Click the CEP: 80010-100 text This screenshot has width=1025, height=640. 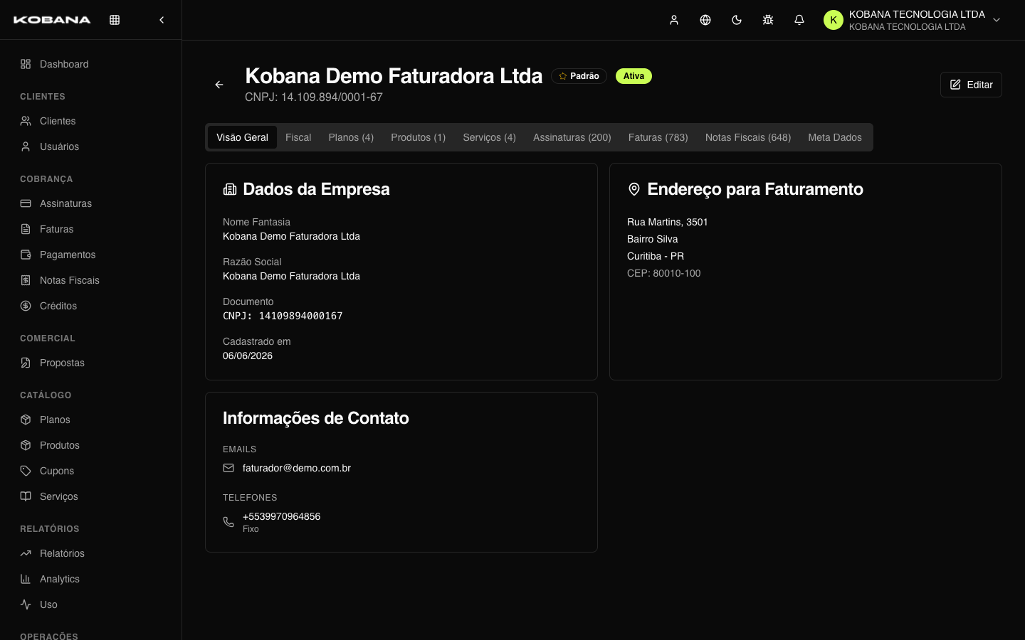coord(663,273)
